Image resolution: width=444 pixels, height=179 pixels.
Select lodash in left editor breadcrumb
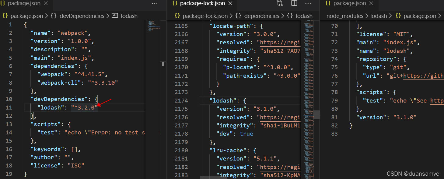pyautogui.click(x=129, y=16)
